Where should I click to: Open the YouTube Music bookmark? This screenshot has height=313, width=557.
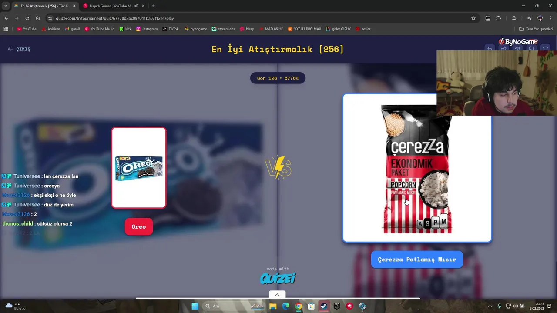99,29
